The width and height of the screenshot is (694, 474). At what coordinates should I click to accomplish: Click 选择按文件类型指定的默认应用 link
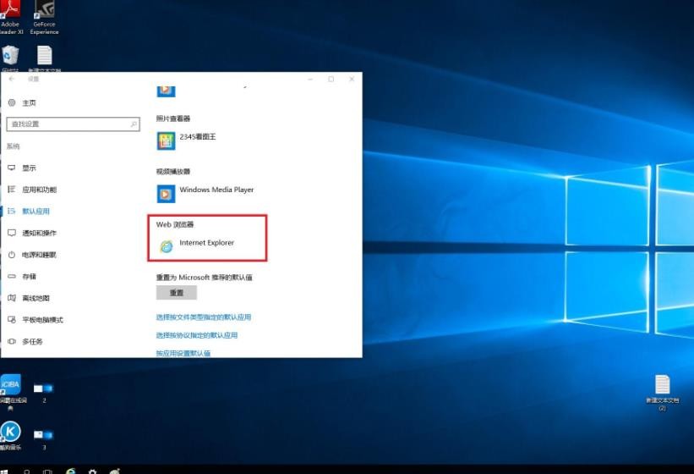[203, 317]
